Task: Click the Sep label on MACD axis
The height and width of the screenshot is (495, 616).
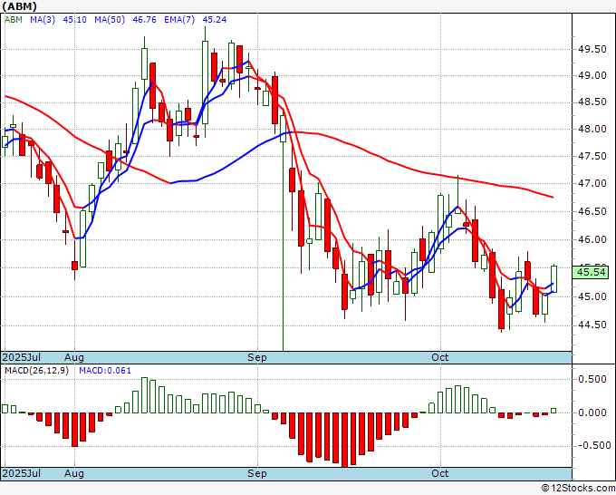Action: 257,473
